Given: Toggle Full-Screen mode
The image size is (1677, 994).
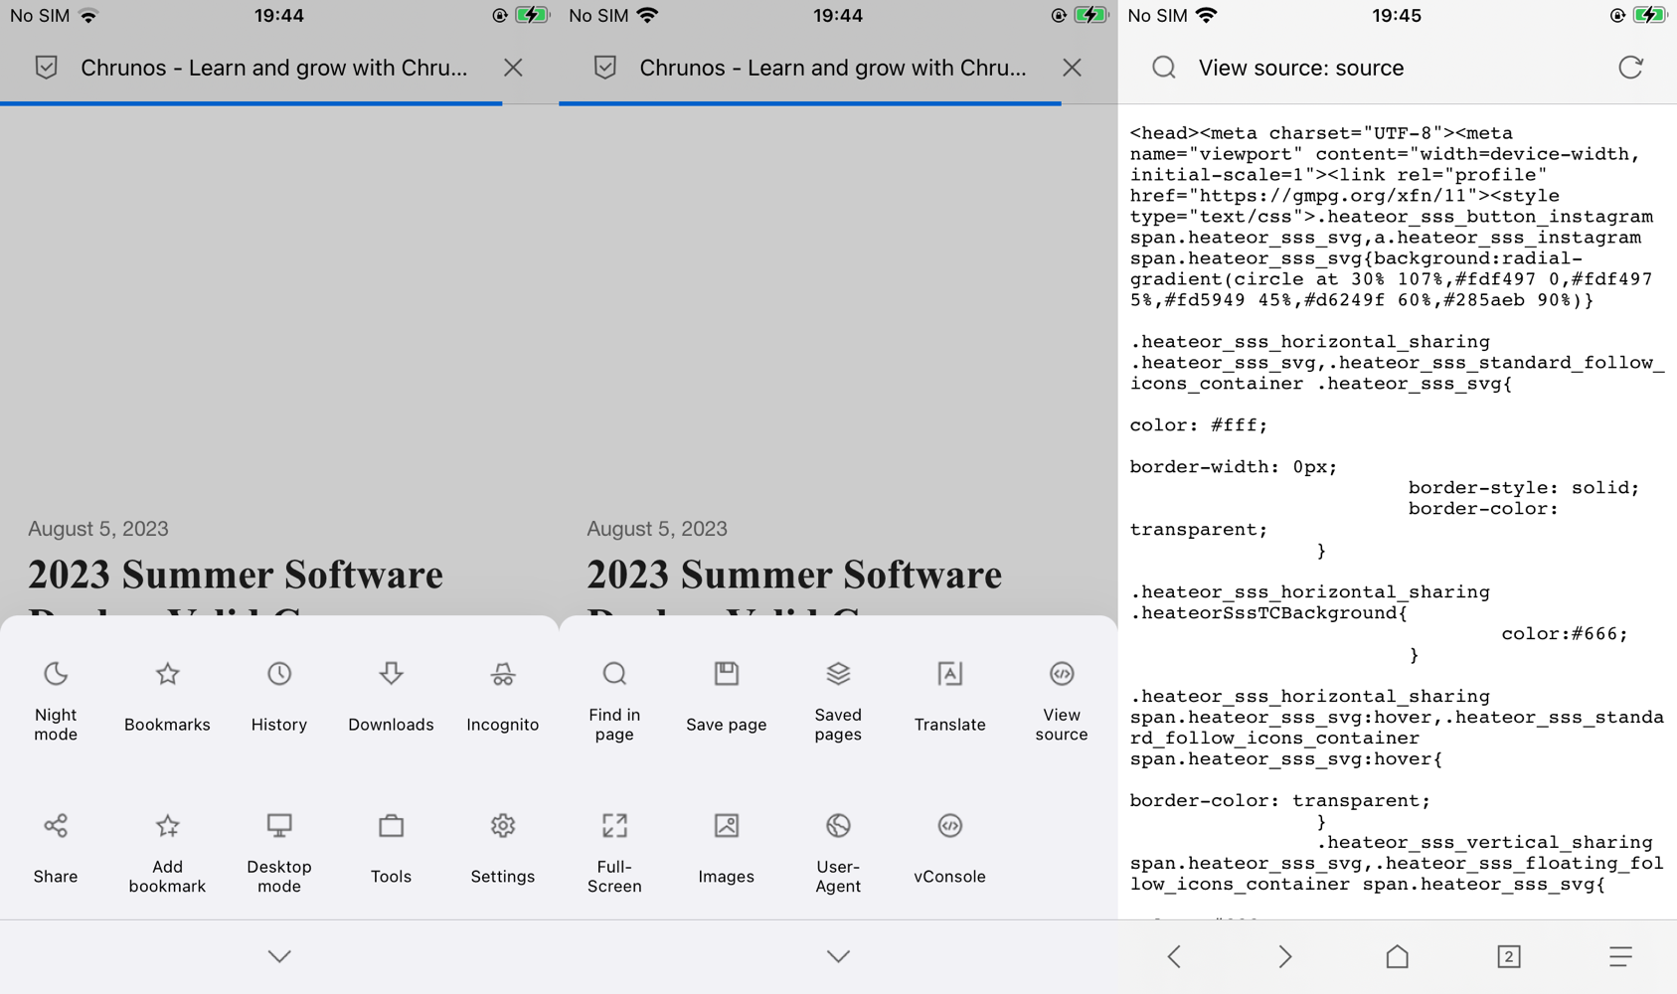Looking at the screenshot, I should (614, 847).
